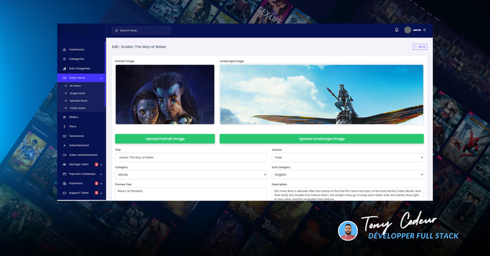Image resolution: width=490 pixels, height=256 pixels.
Task: Expand the Manage Users submenu
Action: click(101, 165)
